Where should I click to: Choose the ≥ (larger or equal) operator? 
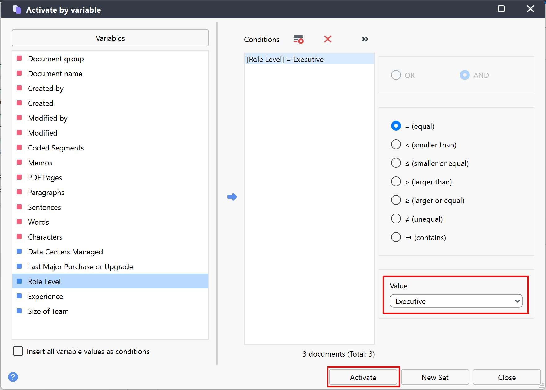point(396,200)
